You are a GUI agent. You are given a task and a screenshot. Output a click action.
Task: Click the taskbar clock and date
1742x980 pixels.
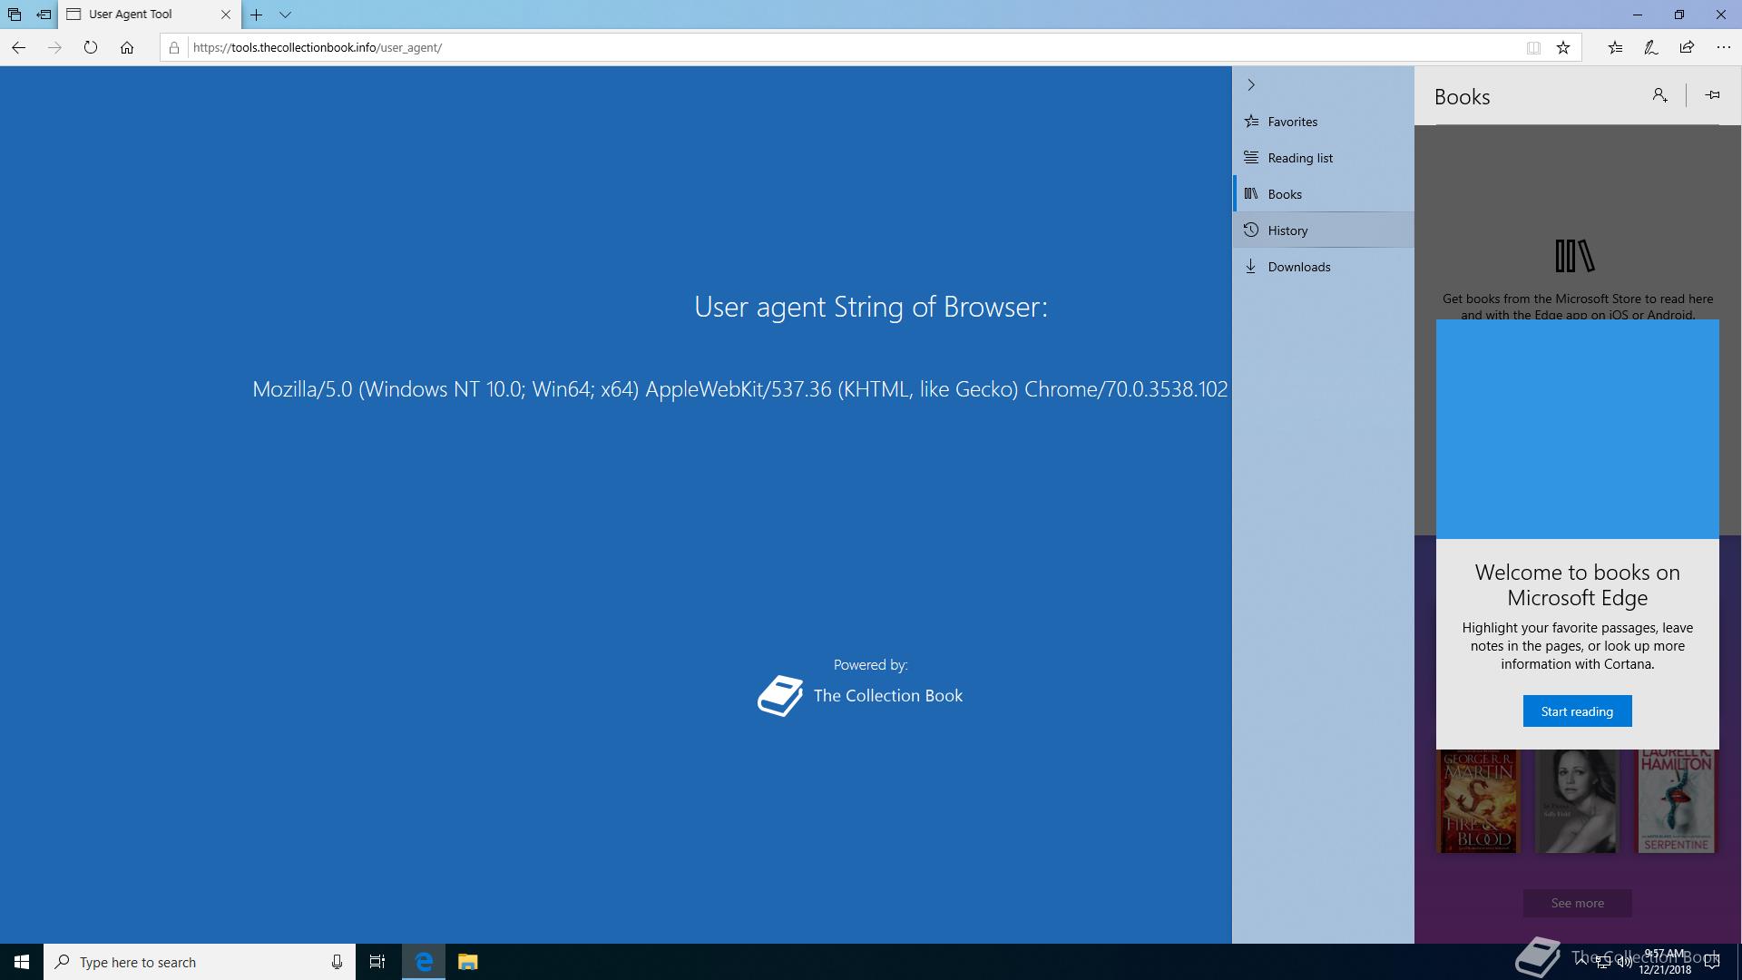[1665, 962]
